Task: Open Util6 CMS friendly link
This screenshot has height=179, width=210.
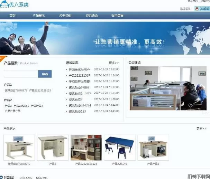Action: [x=26, y=178]
